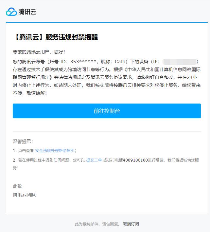Open the 安全违规处理帮助指引 help link
The height and width of the screenshot is (232, 210).
(x=55, y=151)
